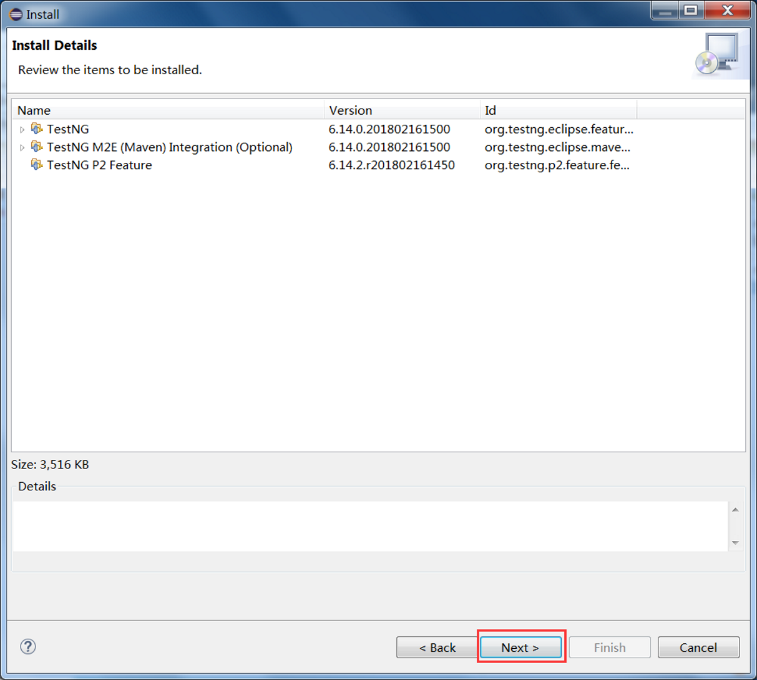Click inside the Details text area
This screenshot has height=680, width=757.
(370, 527)
